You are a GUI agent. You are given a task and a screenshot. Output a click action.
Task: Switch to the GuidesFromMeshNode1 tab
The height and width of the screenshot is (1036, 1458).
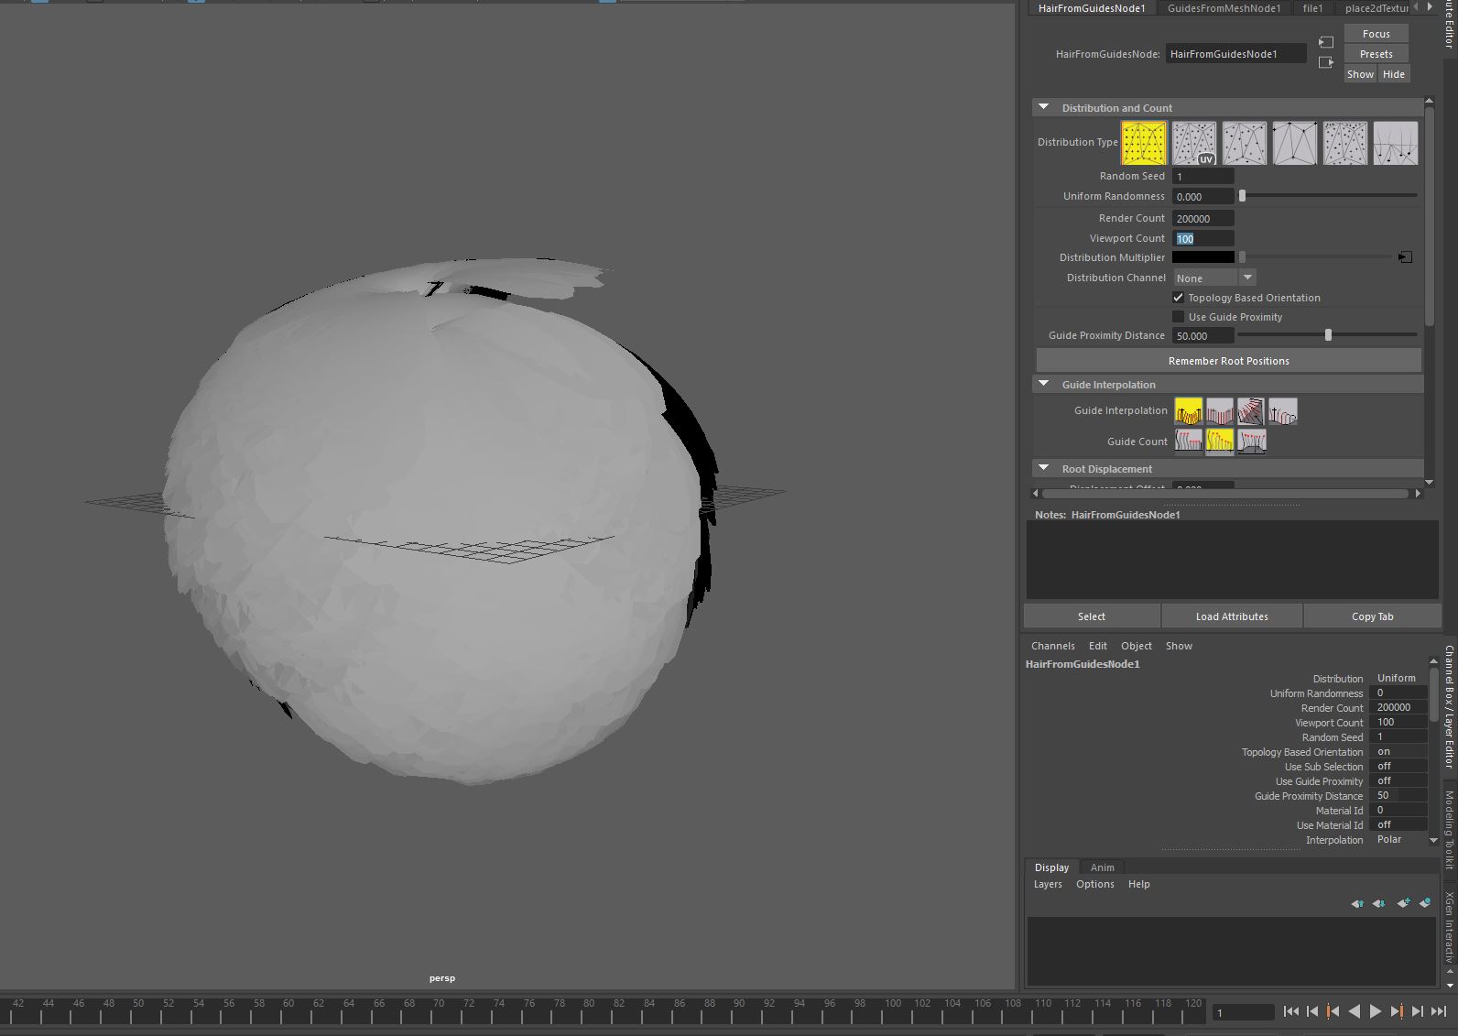1224,8
